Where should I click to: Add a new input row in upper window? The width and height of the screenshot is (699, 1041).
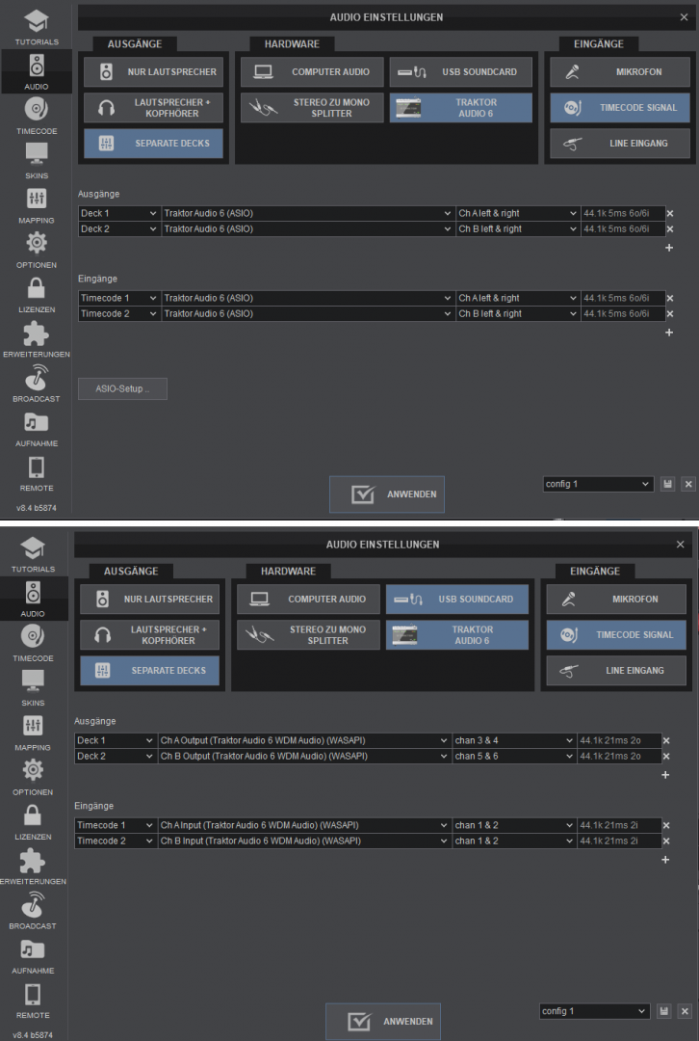click(x=669, y=332)
